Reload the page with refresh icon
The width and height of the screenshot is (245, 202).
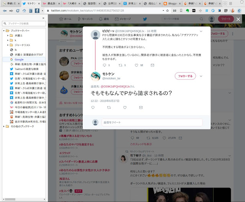pyautogui.click(x=18, y=11)
